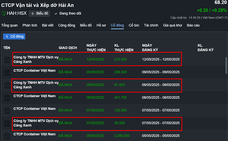228x141 pixels.
Task: Click the 12/05/2025 - 12/05/2025 registration range
Action: coord(161,59)
